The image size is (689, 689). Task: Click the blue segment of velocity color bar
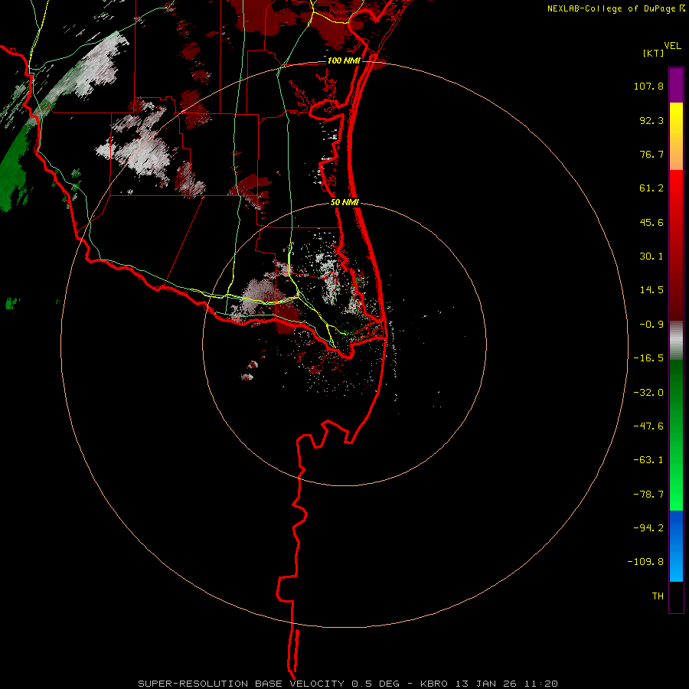676,546
